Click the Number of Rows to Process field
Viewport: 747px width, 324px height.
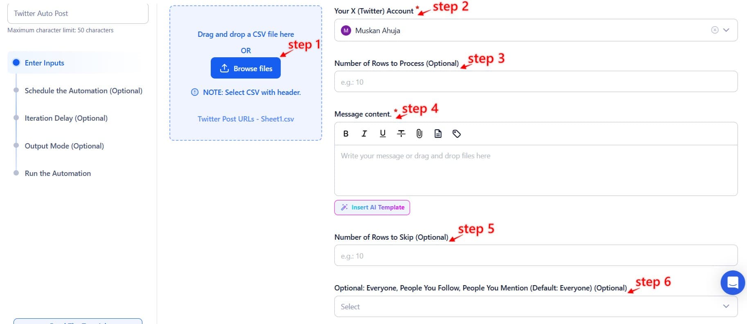pyautogui.click(x=536, y=82)
